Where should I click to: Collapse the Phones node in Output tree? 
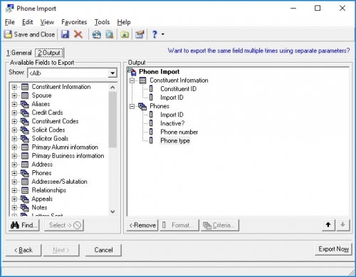tap(132, 107)
